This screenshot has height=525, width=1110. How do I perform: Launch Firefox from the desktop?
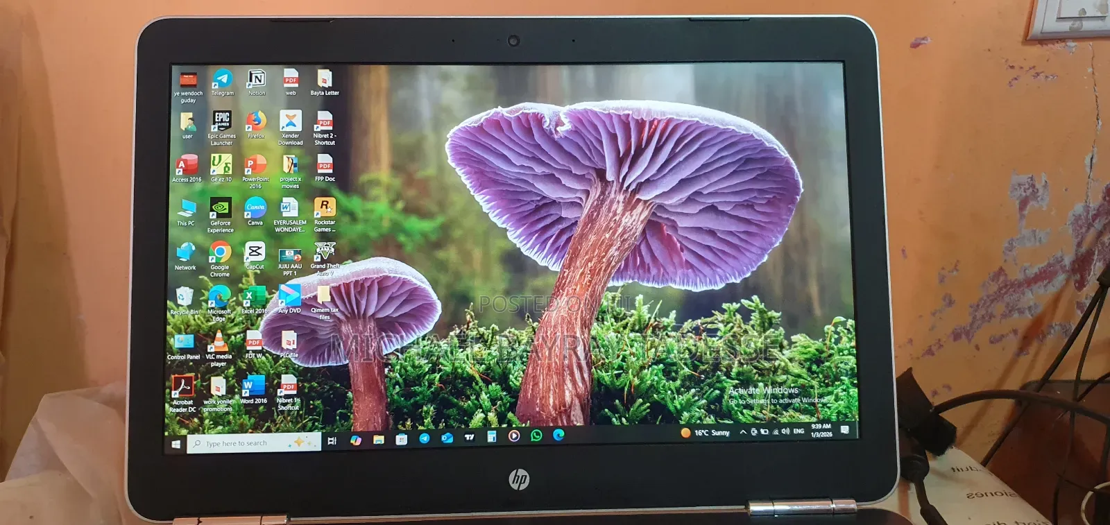[x=256, y=125]
